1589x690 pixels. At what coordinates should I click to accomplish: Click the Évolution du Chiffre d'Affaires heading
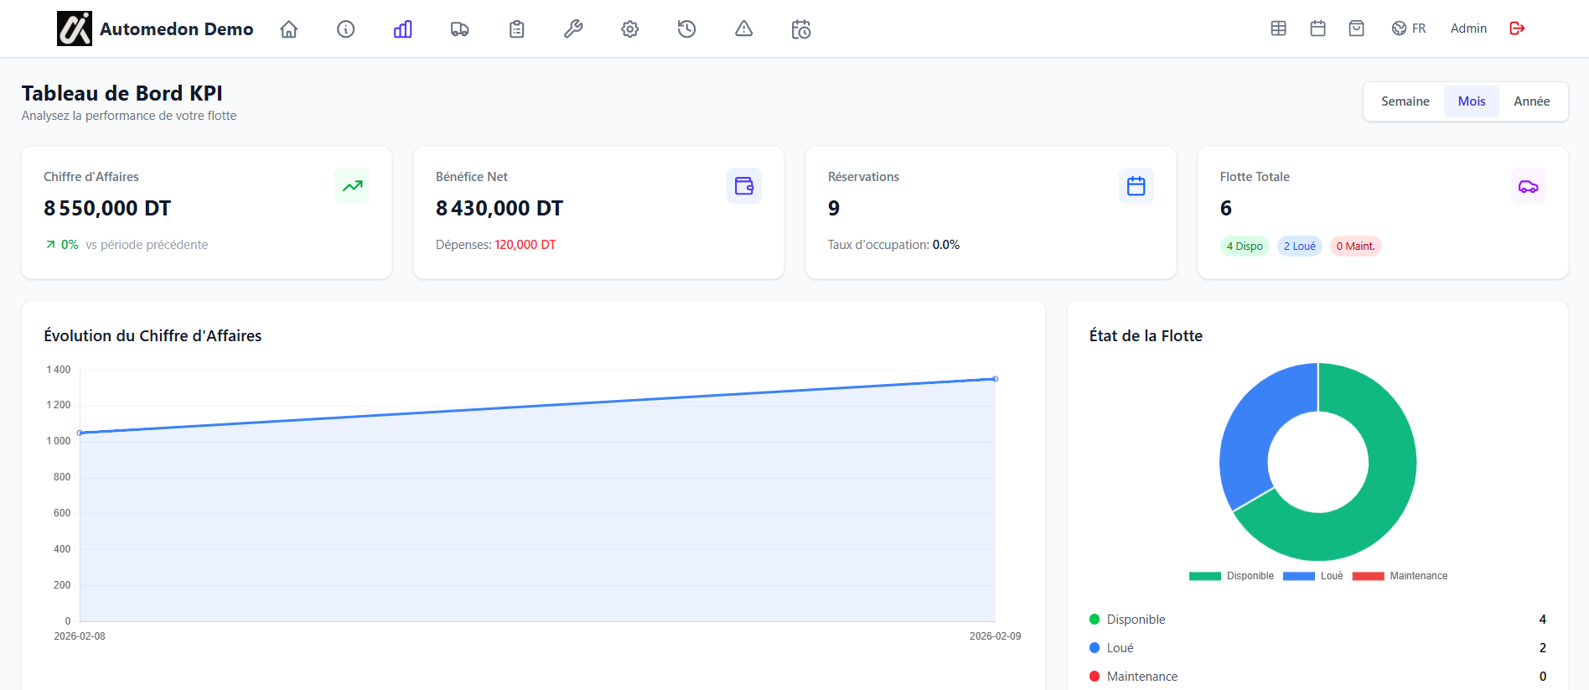[x=153, y=336]
